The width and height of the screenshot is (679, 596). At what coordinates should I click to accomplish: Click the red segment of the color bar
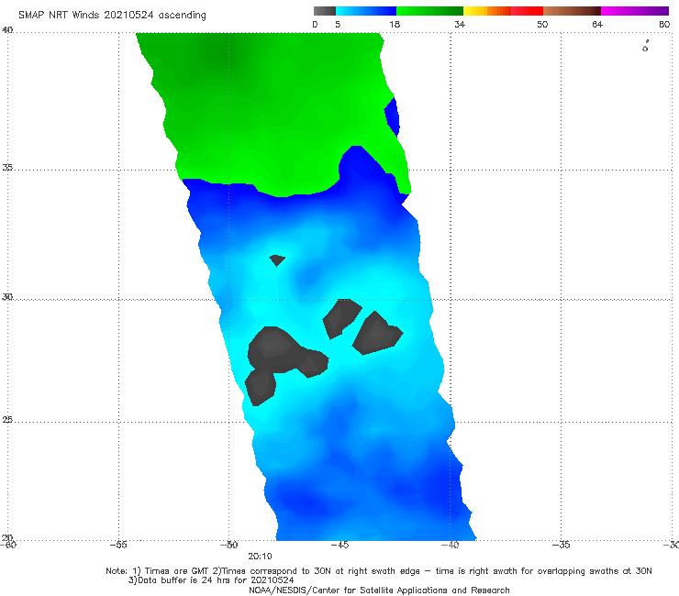pos(527,11)
